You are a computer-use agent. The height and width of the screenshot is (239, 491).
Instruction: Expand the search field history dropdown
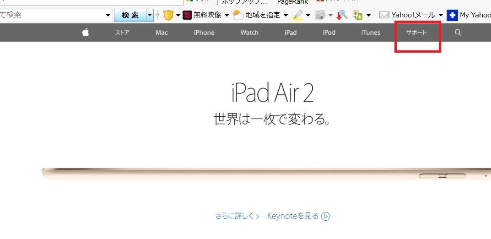108,15
